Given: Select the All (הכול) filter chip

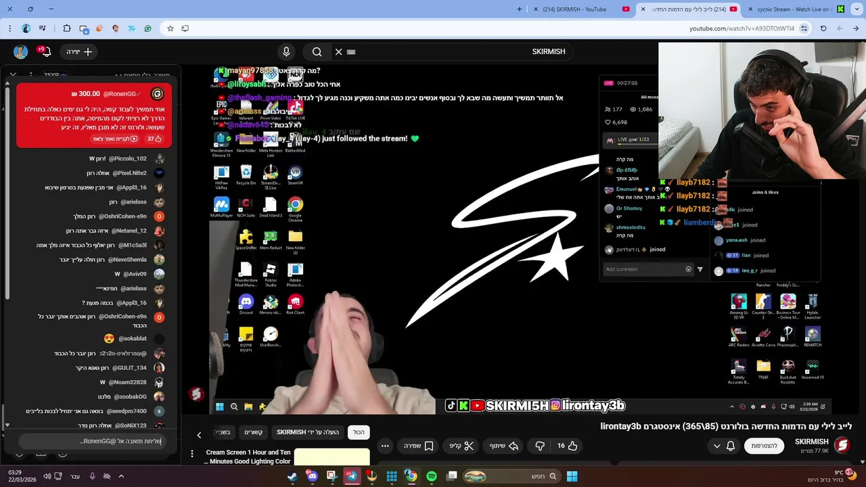Looking at the screenshot, I should 359,432.
